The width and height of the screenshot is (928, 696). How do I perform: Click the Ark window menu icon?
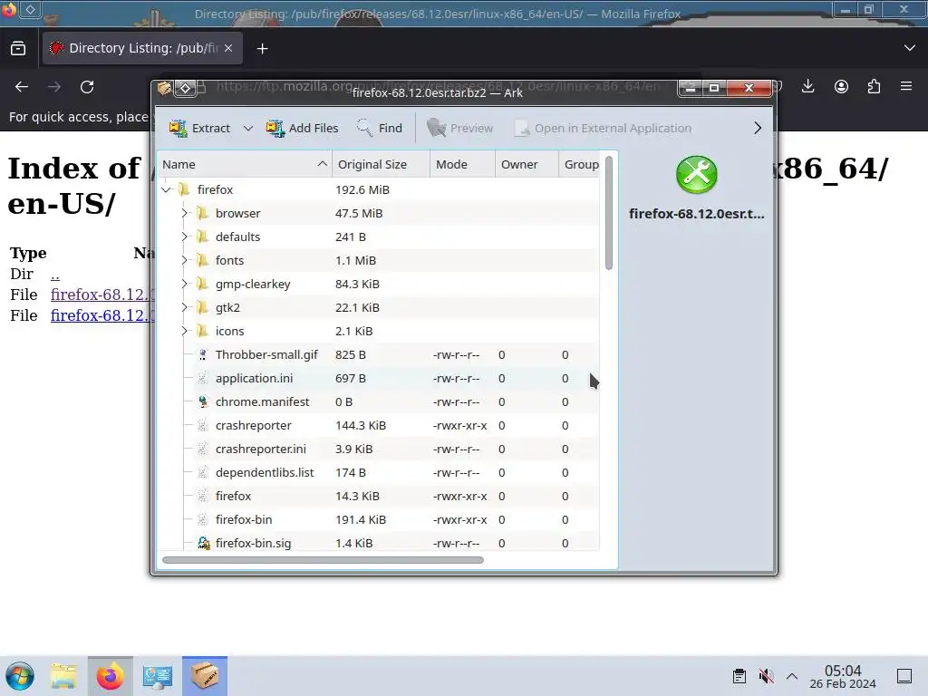[x=165, y=88]
